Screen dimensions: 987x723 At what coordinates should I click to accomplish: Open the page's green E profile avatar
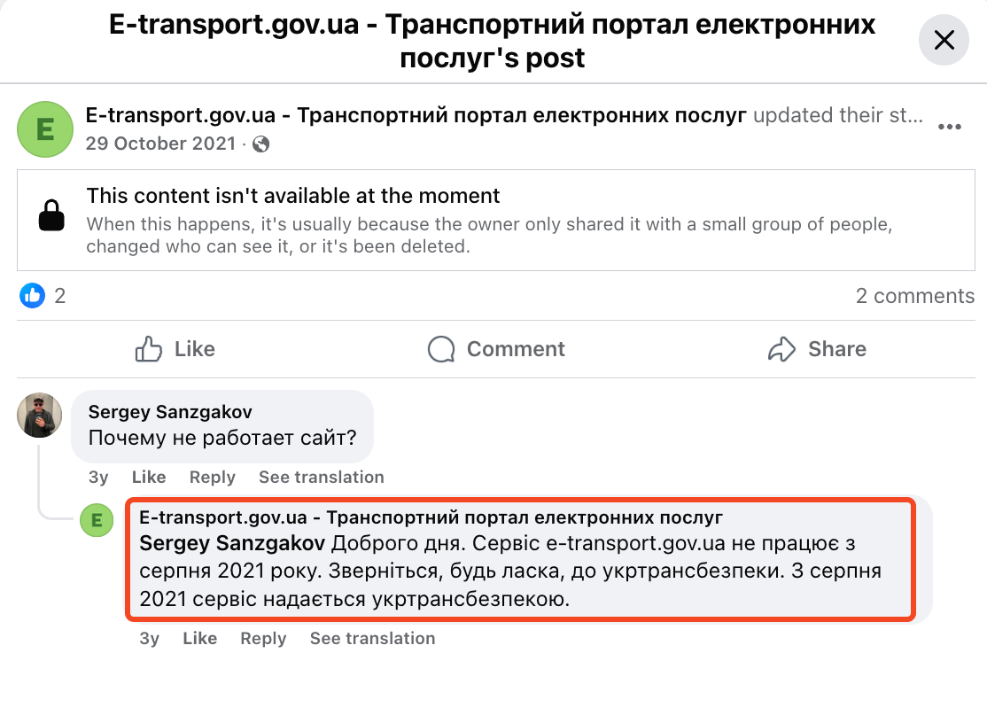(44, 129)
